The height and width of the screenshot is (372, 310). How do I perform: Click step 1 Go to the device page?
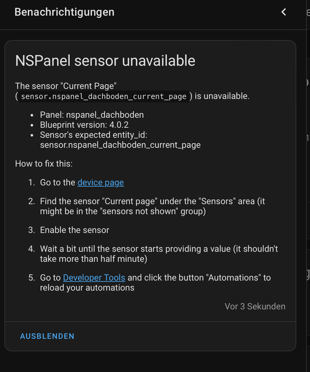click(x=81, y=182)
